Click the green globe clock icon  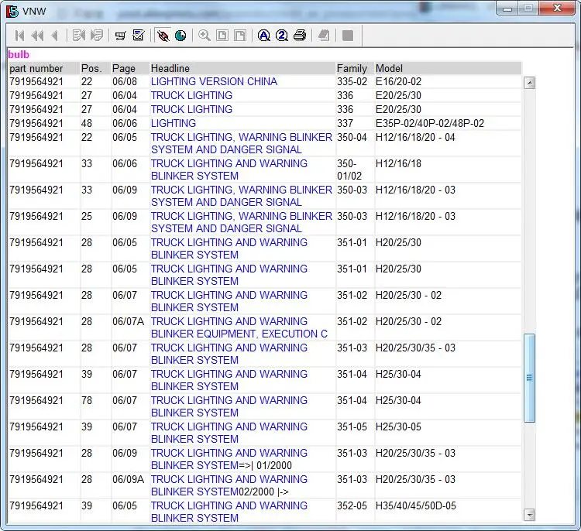point(180,36)
